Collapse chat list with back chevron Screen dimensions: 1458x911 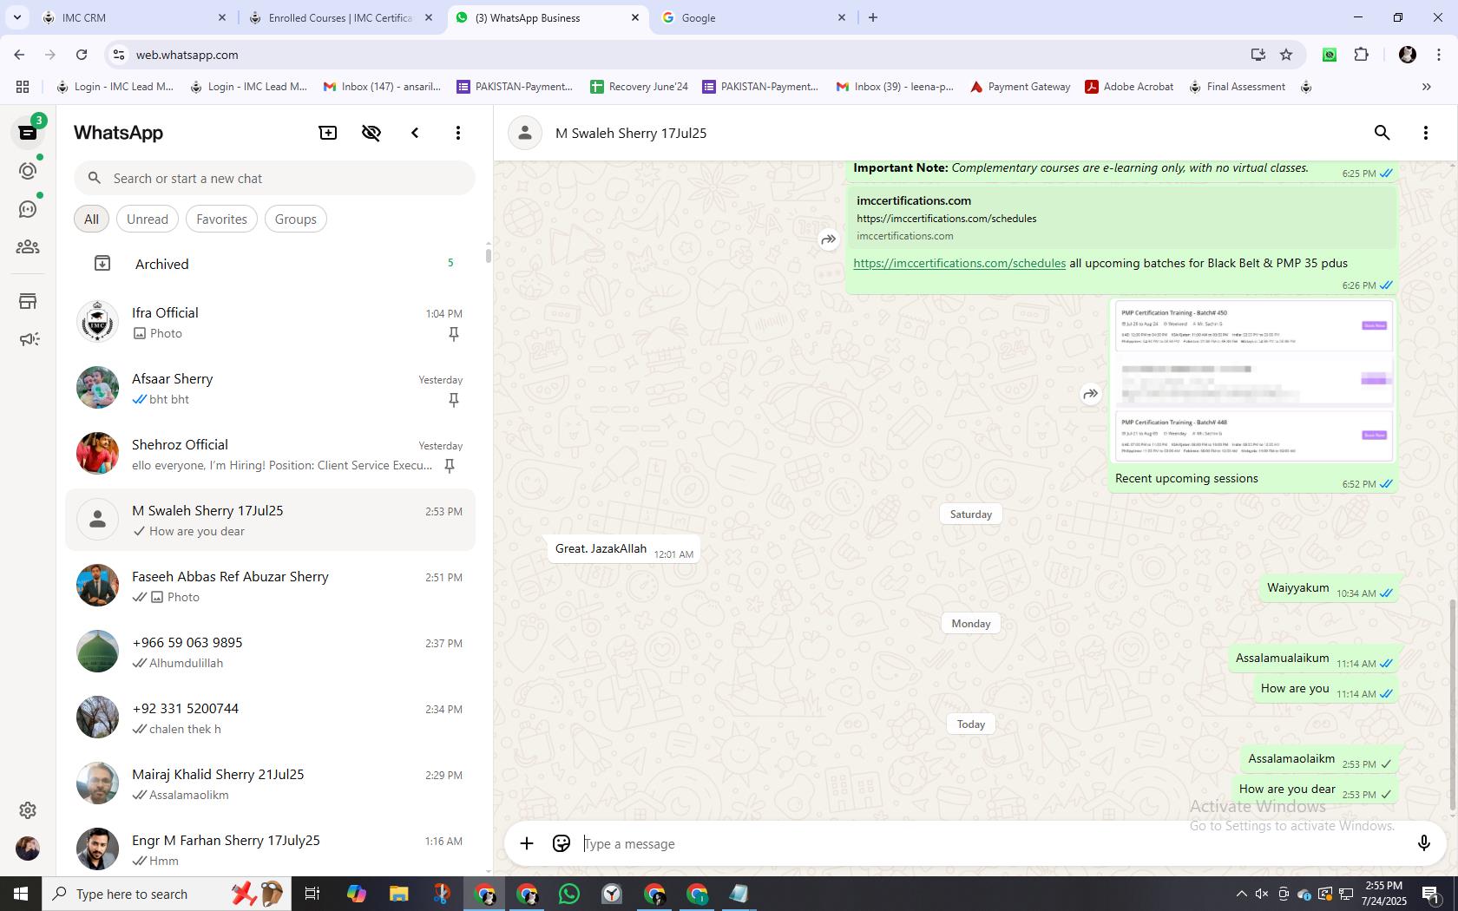[x=415, y=133]
